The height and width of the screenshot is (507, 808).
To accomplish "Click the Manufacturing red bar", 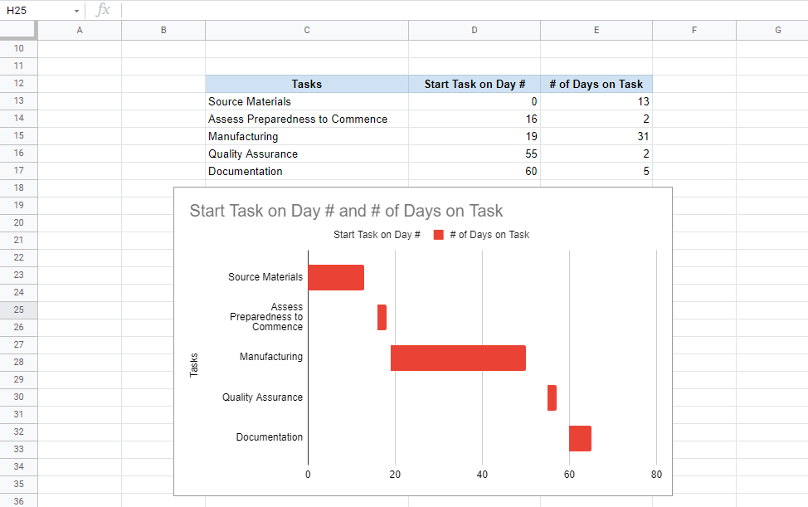I will [x=458, y=358].
